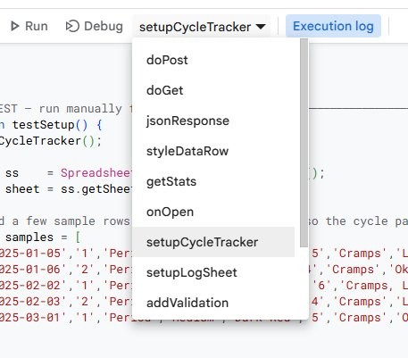Pick onOpen from the function list

[x=213, y=212]
